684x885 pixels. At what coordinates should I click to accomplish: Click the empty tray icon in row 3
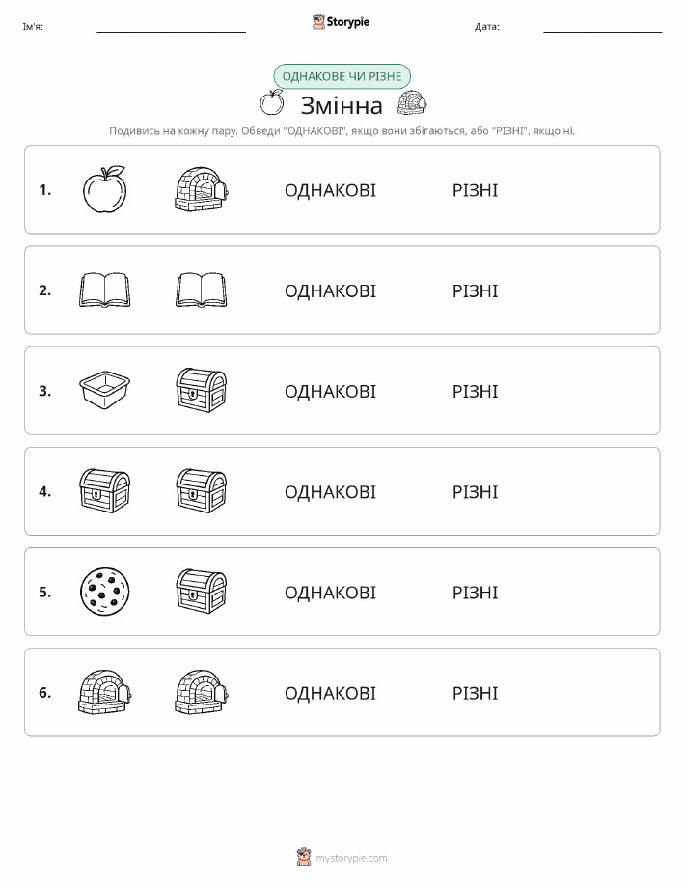(104, 390)
